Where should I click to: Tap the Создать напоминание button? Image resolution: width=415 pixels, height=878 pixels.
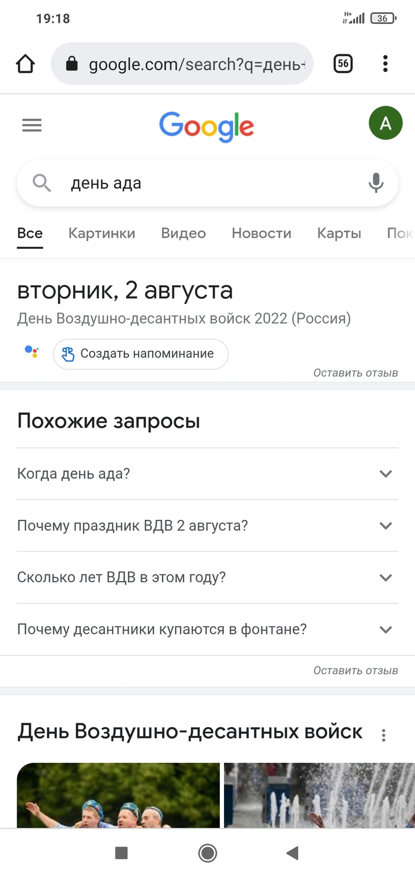tap(141, 354)
